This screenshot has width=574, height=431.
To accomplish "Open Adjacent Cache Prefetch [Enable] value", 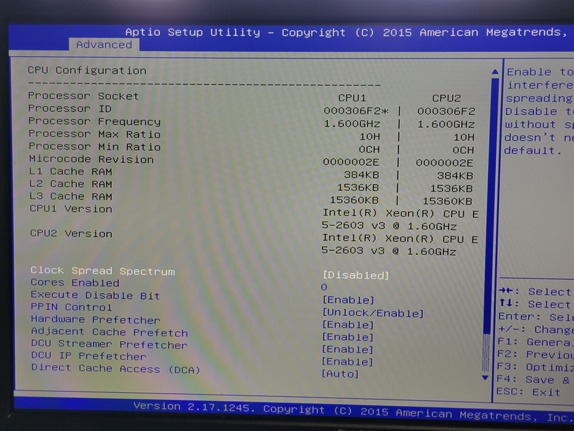I will pyautogui.click(x=348, y=337).
